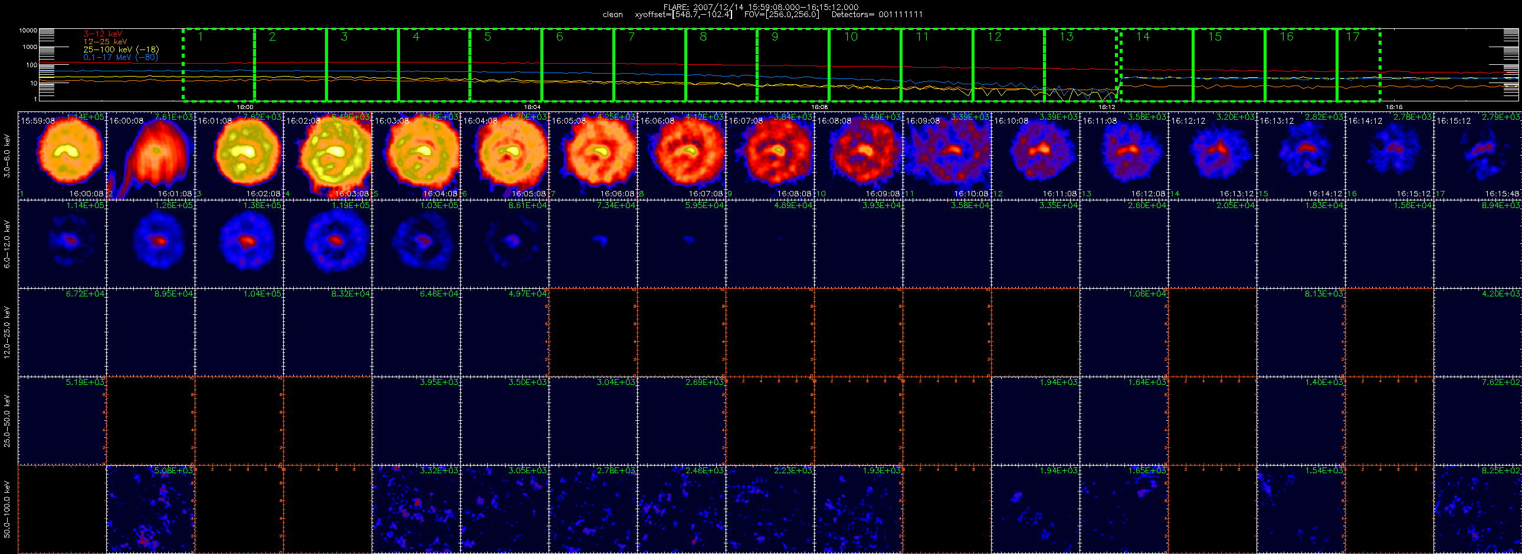
Task: Open the 6-12 keV image labeled 8.61E+04
Action: tap(504, 243)
